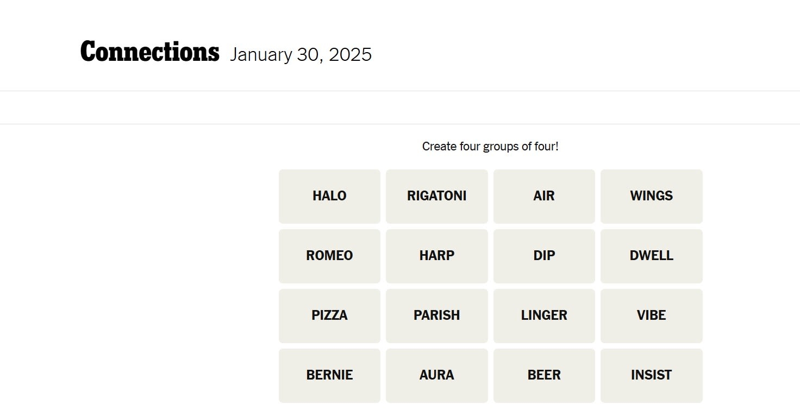Image resolution: width=800 pixels, height=417 pixels.
Task: Pick the INSIST word tile
Action: click(x=651, y=375)
